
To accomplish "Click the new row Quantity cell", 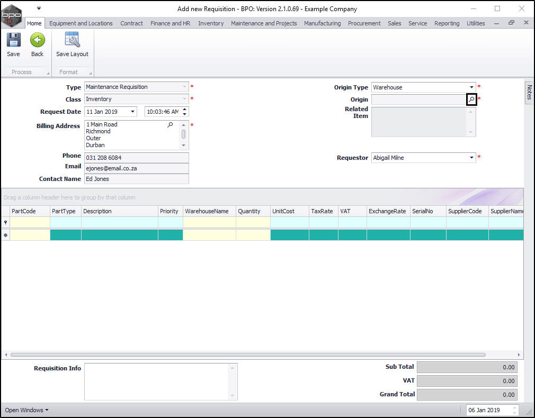I will [x=253, y=235].
